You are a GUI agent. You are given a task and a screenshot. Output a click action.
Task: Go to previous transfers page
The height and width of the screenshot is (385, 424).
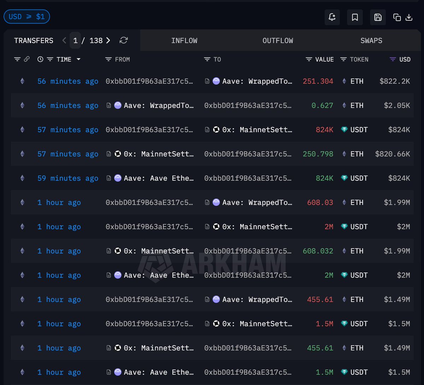[64, 40]
